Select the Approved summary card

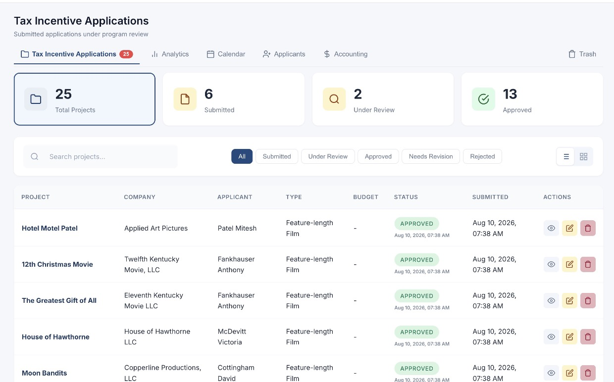coord(532,99)
